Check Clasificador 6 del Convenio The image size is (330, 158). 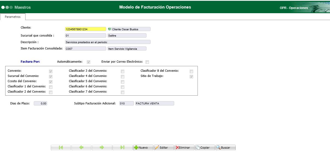click(x=123, y=87)
